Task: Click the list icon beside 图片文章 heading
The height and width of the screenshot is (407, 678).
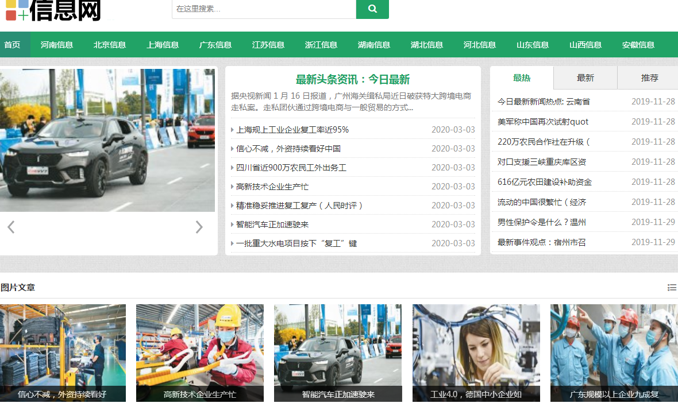Action: click(x=672, y=288)
